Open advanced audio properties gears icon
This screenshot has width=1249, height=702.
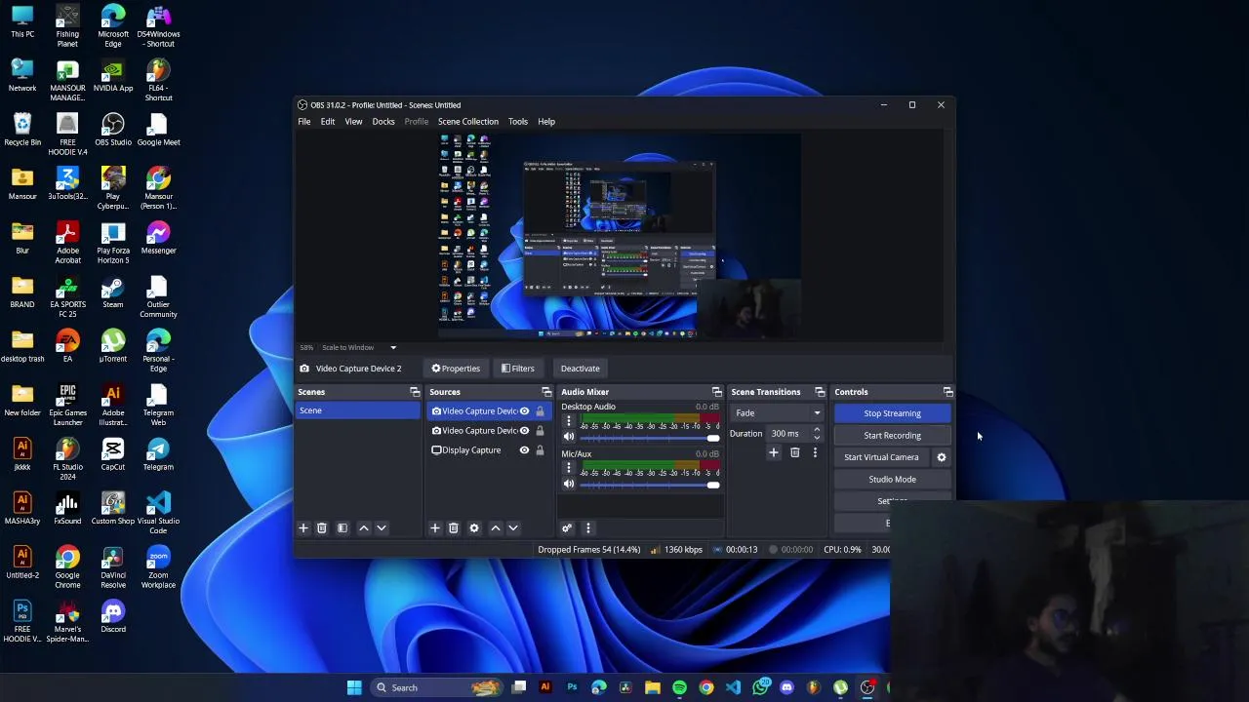point(567,527)
